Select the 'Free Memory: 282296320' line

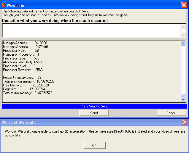[x=26, y=85]
